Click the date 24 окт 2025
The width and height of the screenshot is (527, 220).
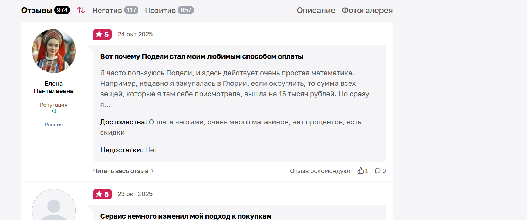pyautogui.click(x=135, y=34)
